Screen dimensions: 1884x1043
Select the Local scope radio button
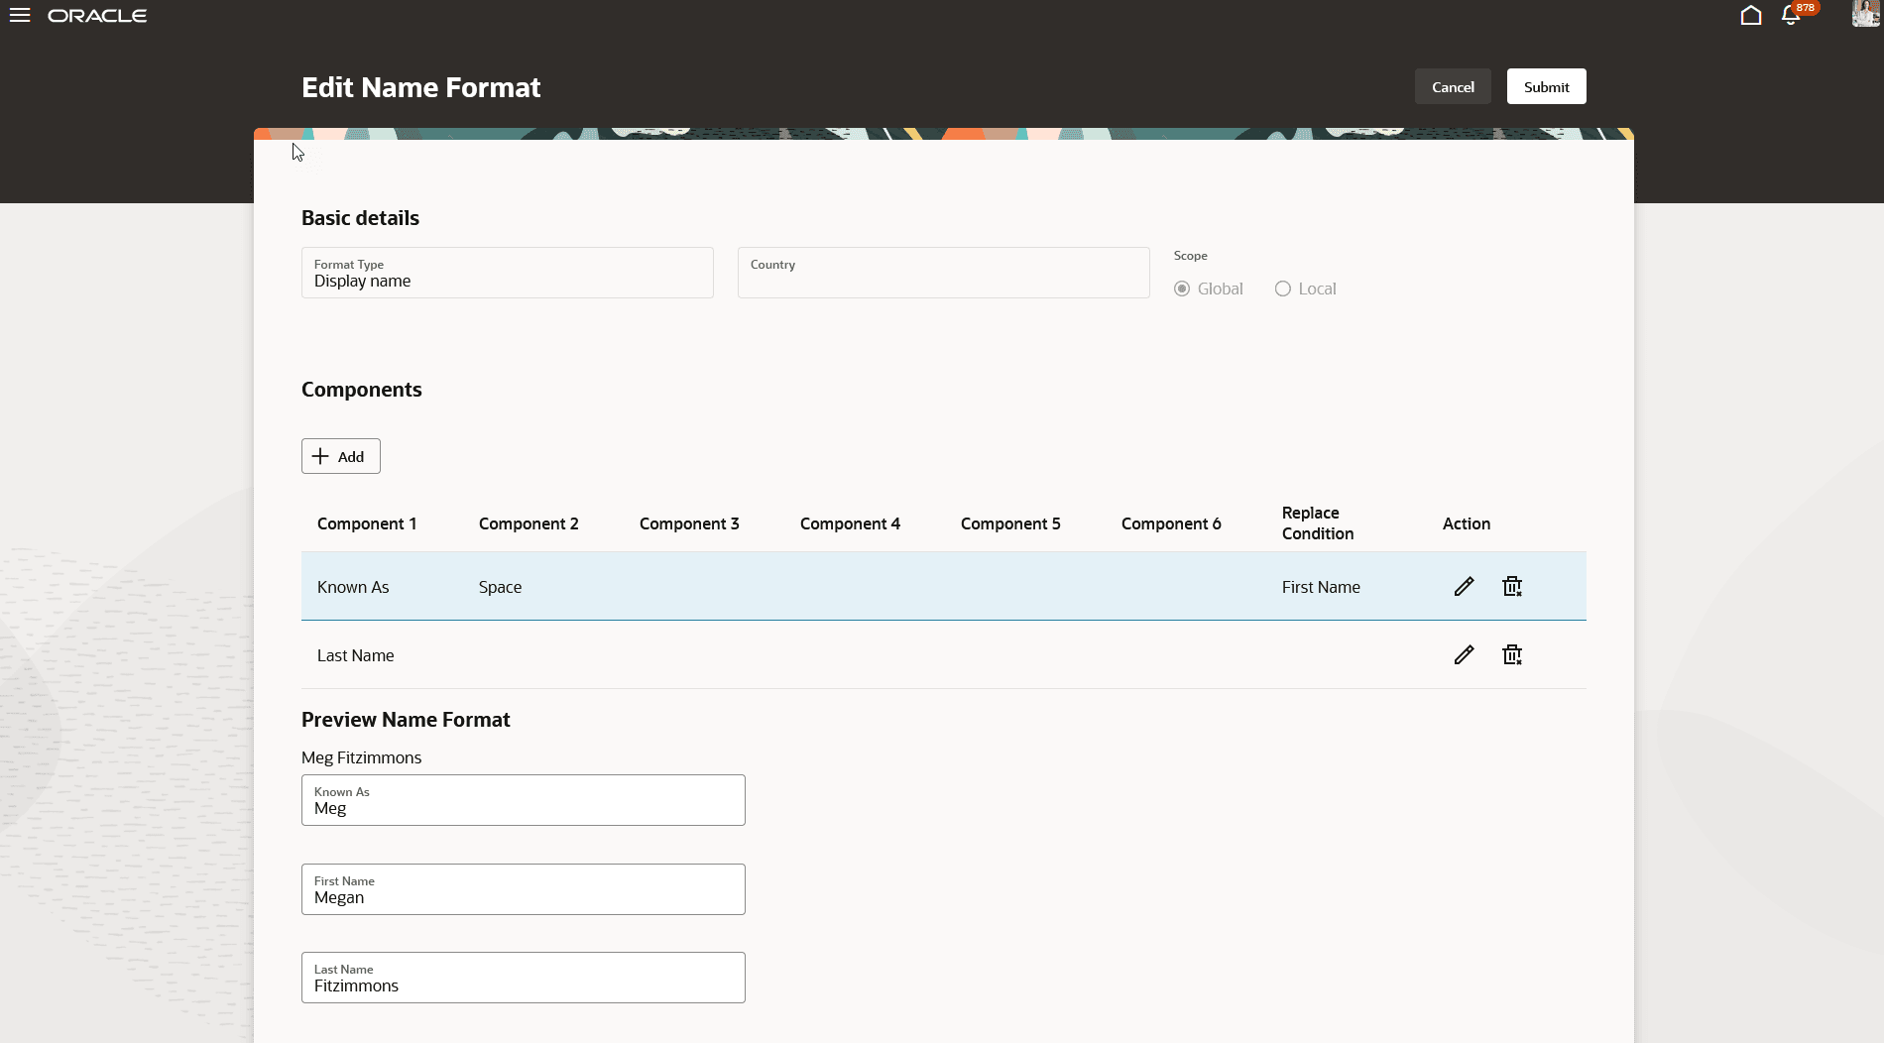tap(1283, 289)
